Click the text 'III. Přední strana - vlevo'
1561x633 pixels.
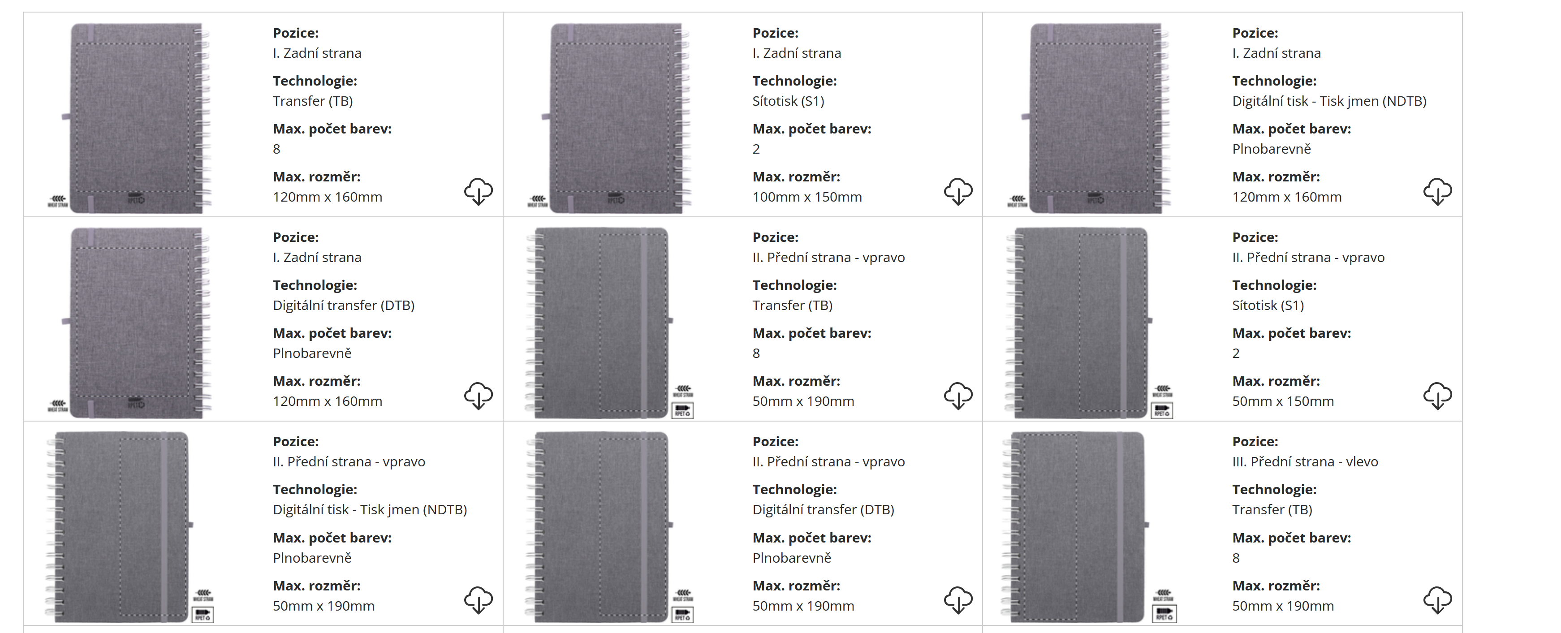1305,461
